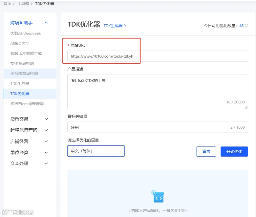Click the 目标关键词 input field
The height and width of the screenshot is (217, 256).
point(158,127)
